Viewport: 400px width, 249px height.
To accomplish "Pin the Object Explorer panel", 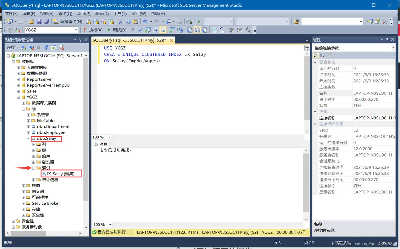I will pyautogui.click(x=81, y=40).
